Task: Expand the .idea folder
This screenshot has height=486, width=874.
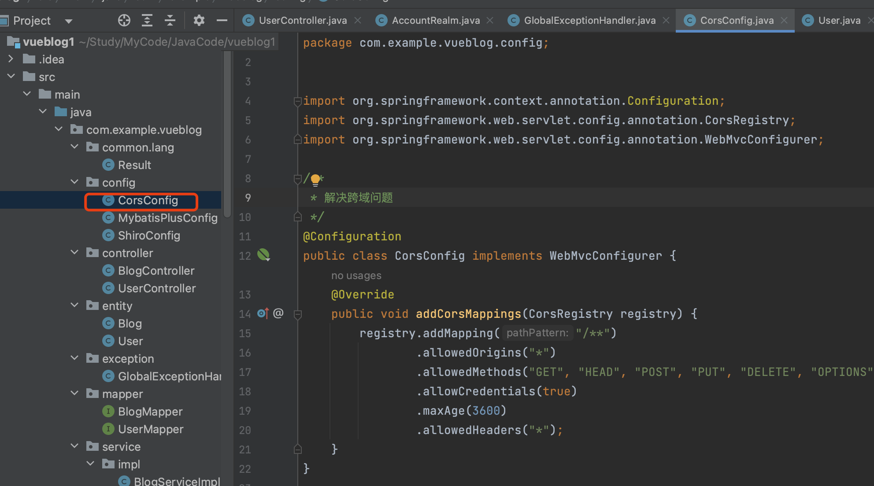Action: tap(11, 59)
